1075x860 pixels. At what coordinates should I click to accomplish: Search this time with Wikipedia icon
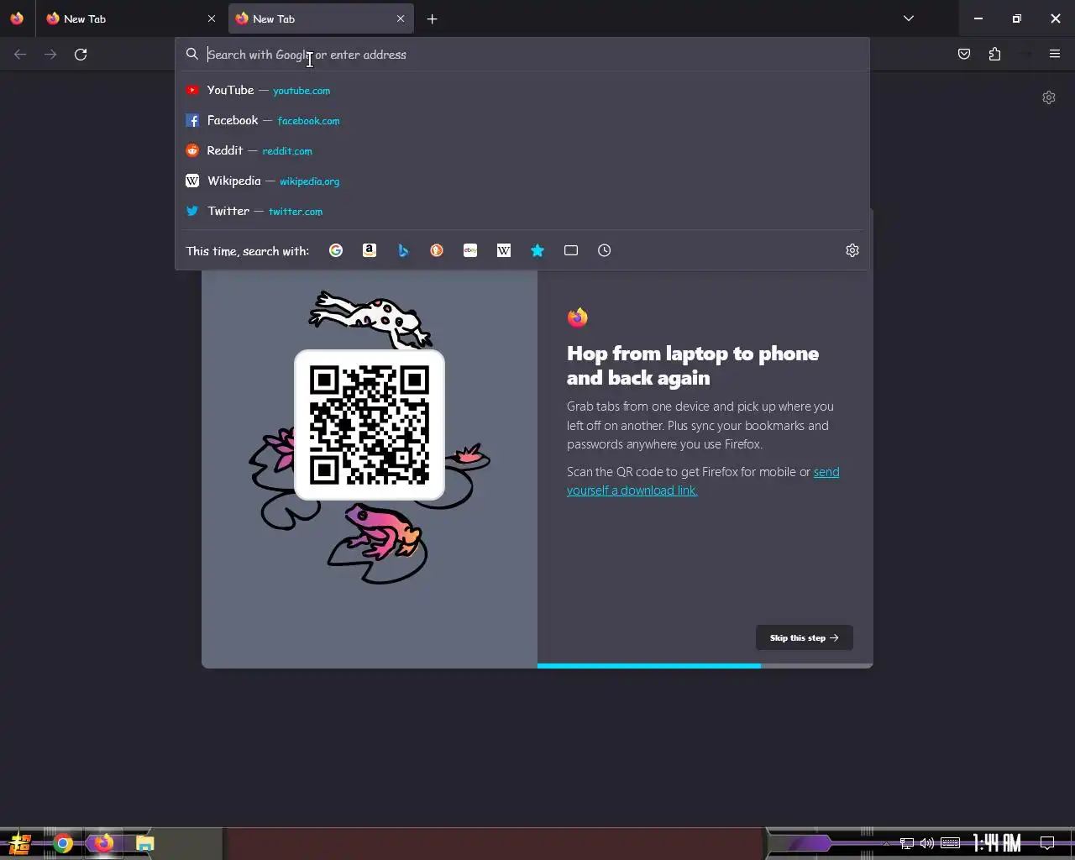tap(504, 250)
